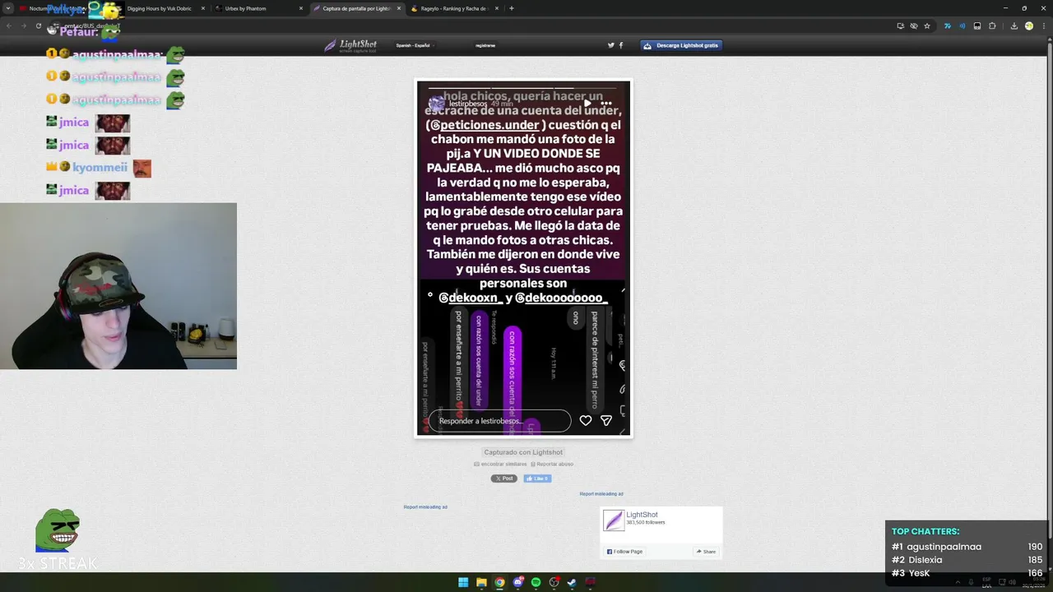1053x592 pixels.
Task: Click the LightShot feather thumbnail in the Facebook widget
Action: click(x=614, y=520)
